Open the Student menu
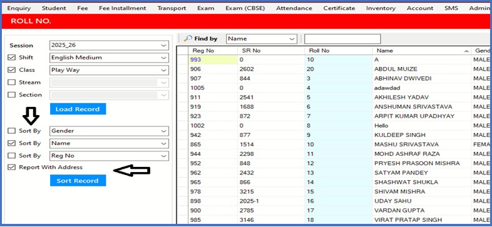 (x=54, y=8)
